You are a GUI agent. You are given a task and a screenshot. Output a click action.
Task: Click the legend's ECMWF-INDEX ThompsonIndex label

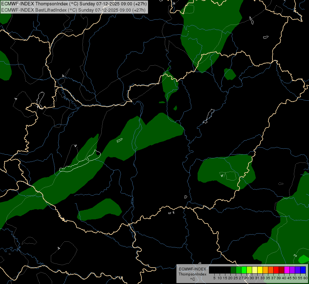(193, 272)
